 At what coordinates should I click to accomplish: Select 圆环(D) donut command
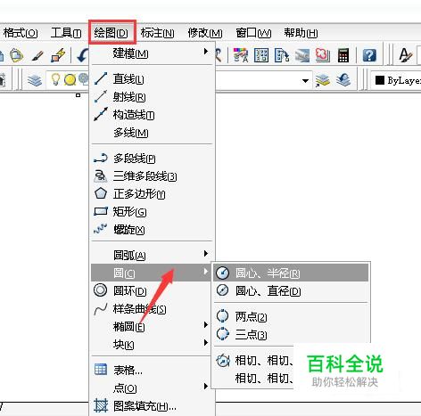(151, 290)
